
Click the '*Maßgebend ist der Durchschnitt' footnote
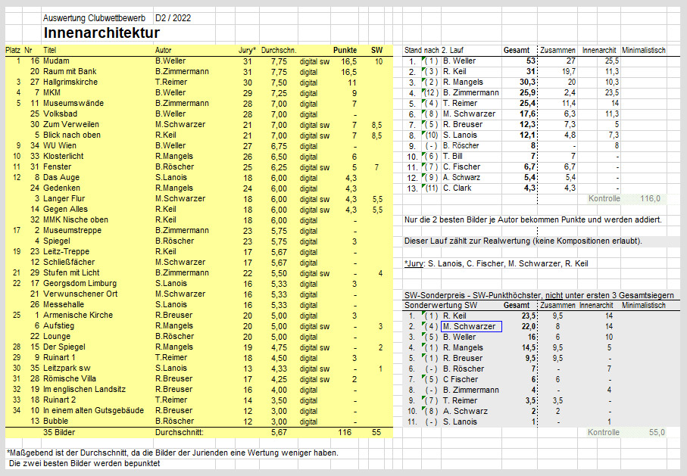(173, 453)
